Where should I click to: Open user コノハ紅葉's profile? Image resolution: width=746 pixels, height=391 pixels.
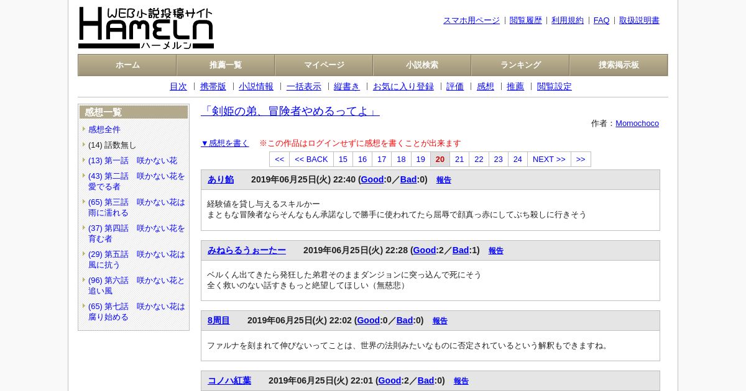(229, 380)
